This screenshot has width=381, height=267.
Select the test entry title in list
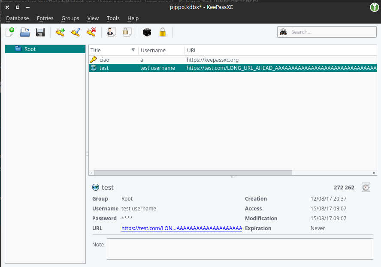pos(104,68)
